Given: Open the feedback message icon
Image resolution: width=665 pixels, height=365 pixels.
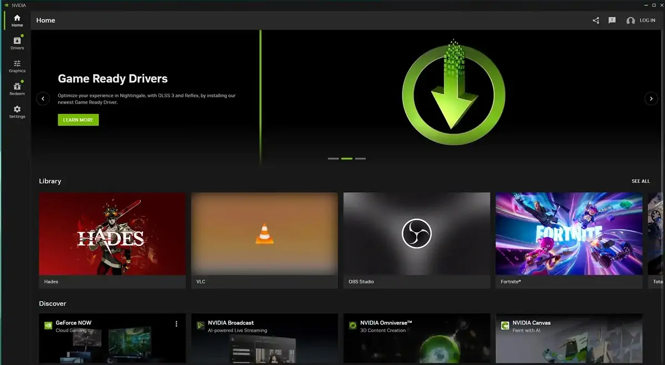Looking at the screenshot, I should coord(612,20).
